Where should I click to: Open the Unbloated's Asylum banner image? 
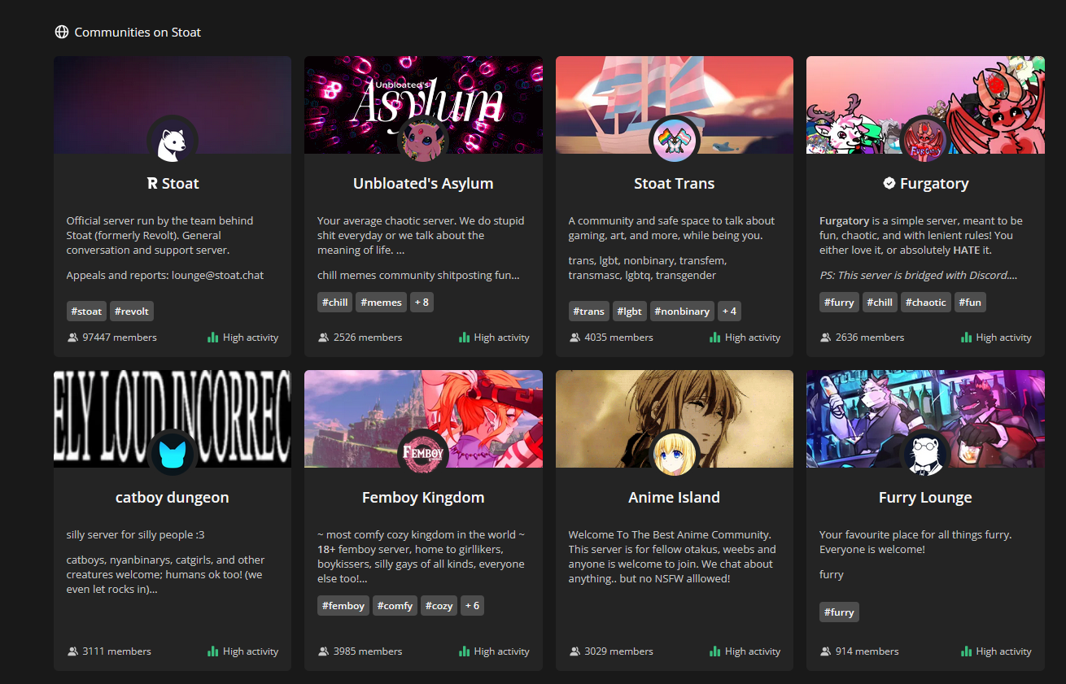click(423, 105)
